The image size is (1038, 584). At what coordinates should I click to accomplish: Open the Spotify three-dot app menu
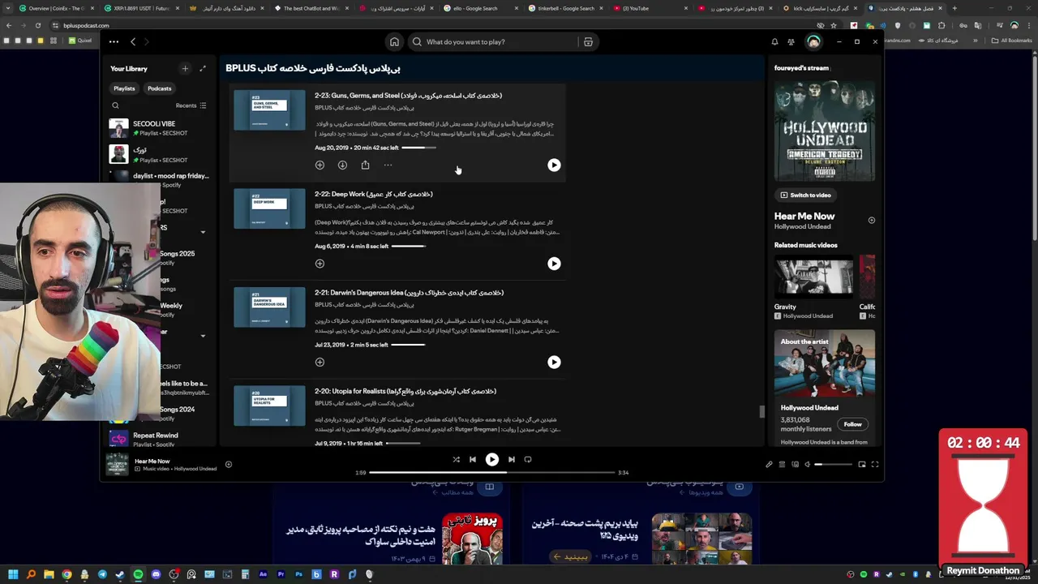point(114,41)
